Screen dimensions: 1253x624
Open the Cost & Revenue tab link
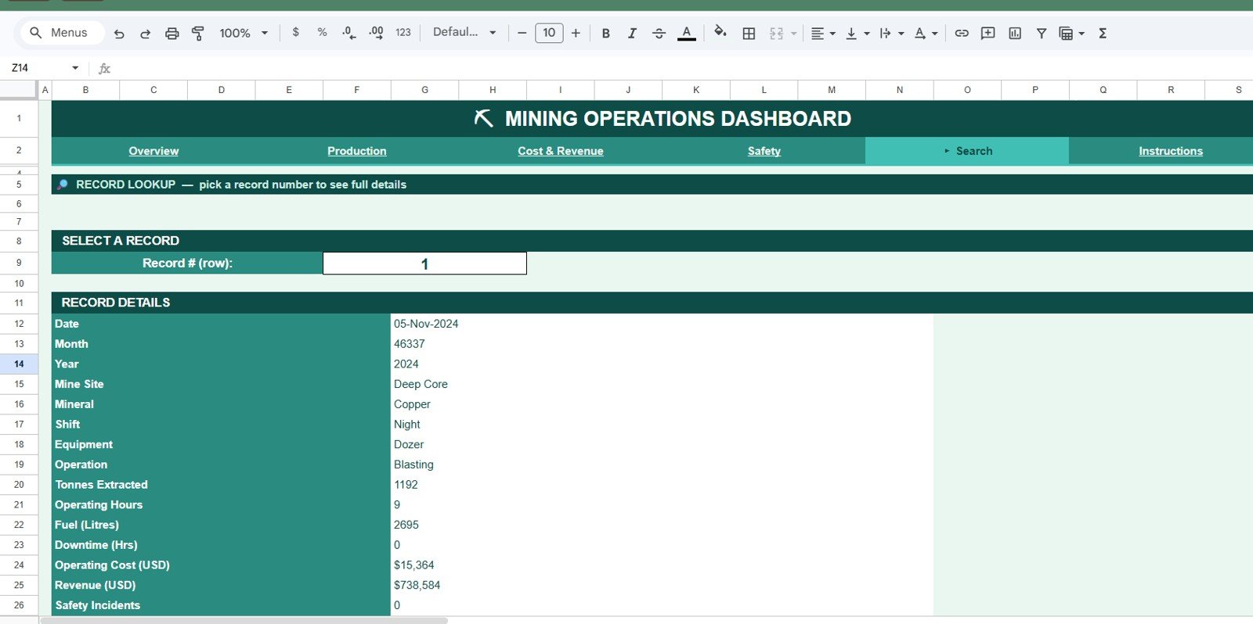click(x=561, y=151)
